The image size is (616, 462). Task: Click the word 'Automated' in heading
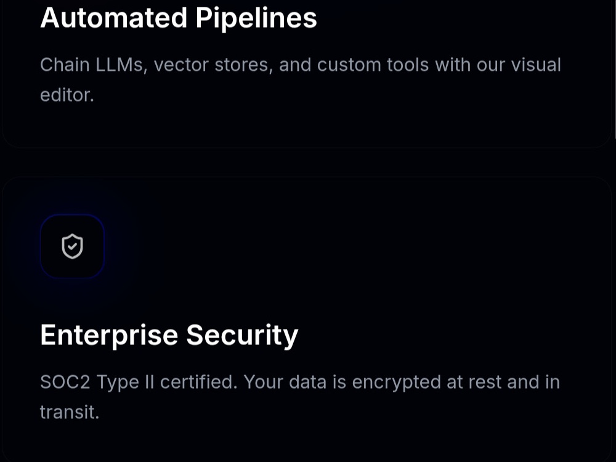113,18
